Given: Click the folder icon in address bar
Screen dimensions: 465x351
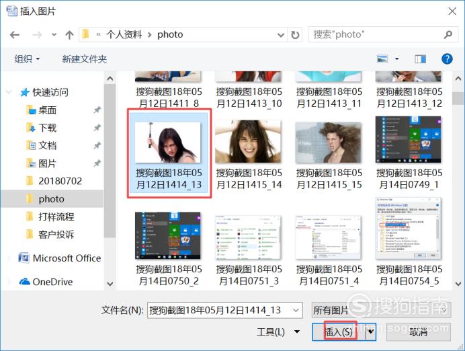Looking at the screenshot, I should (86, 34).
